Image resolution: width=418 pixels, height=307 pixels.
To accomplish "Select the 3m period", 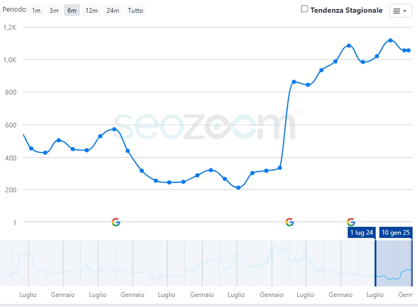I will (54, 11).
